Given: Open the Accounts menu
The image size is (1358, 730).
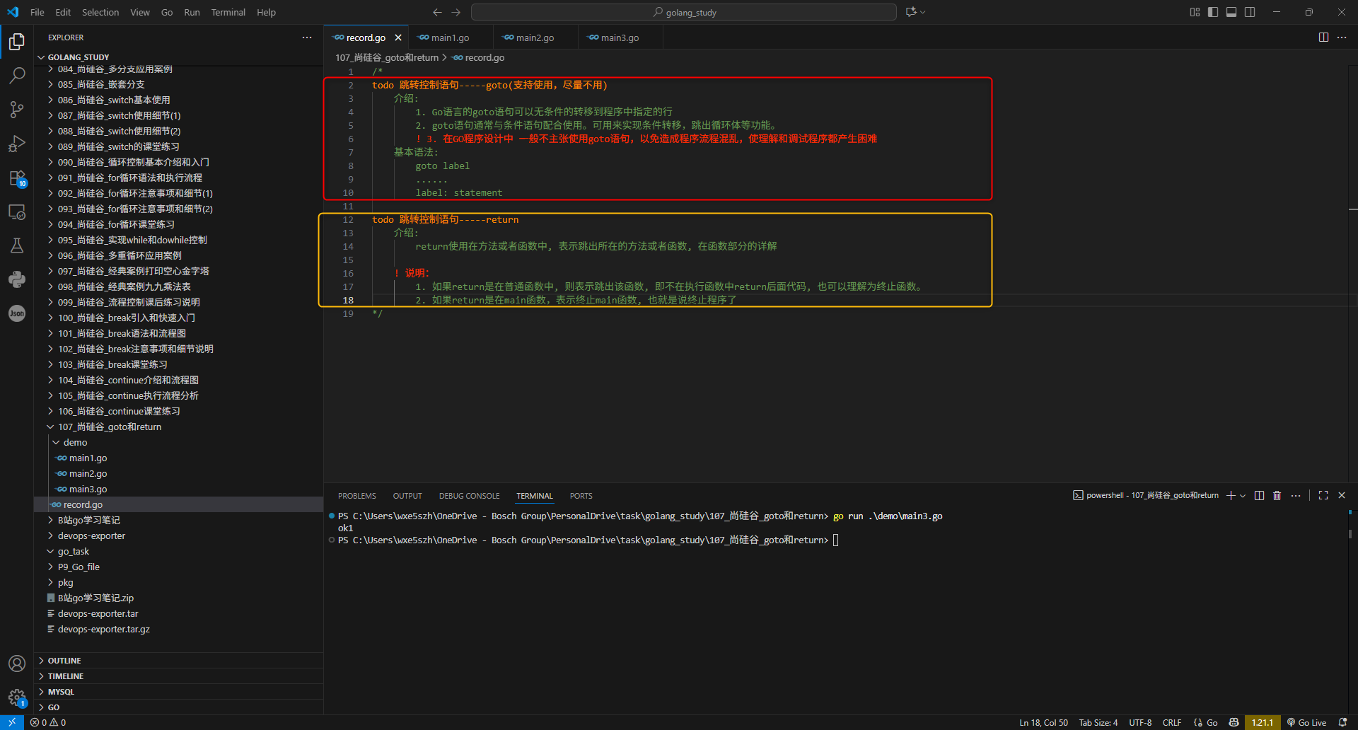Looking at the screenshot, I should (17, 664).
